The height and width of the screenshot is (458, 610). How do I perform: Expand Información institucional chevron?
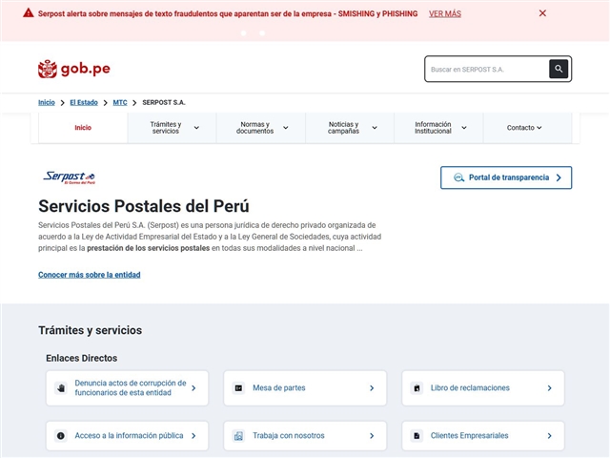click(x=464, y=128)
